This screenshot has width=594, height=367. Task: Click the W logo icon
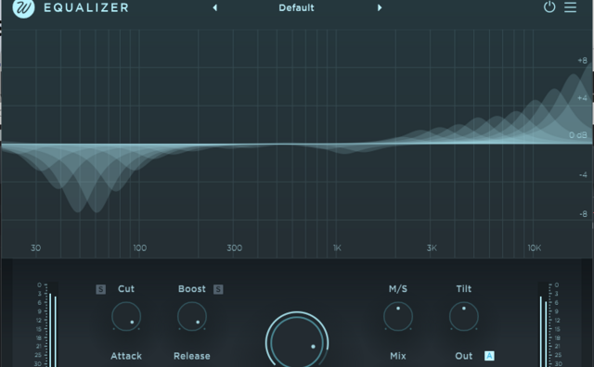tap(23, 7)
